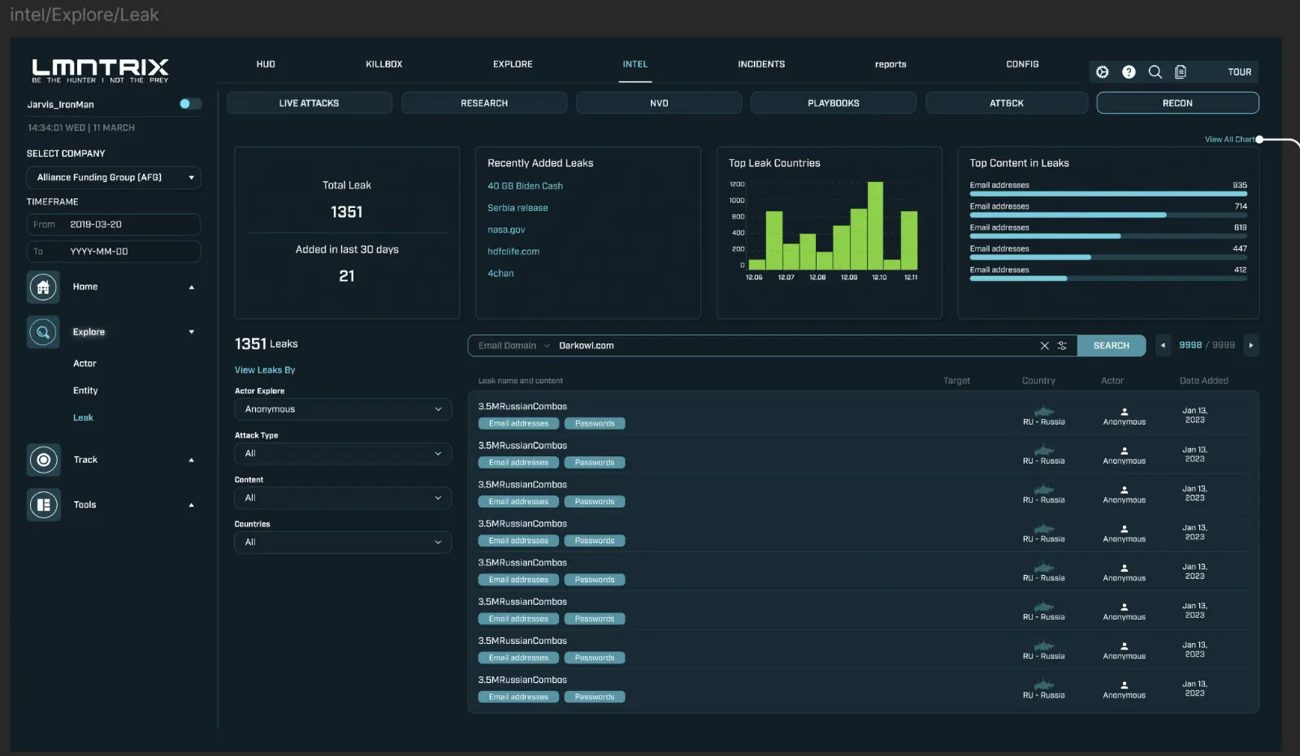
Task: Click the SEARCH button
Action: tap(1111, 346)
